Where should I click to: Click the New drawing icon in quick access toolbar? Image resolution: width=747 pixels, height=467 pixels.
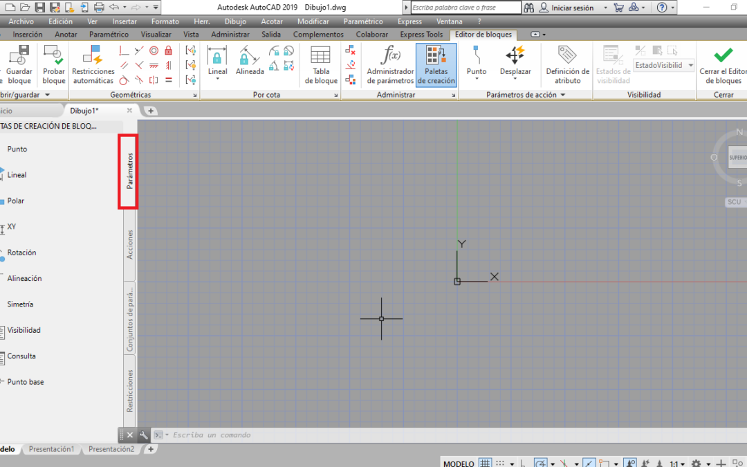10,7
